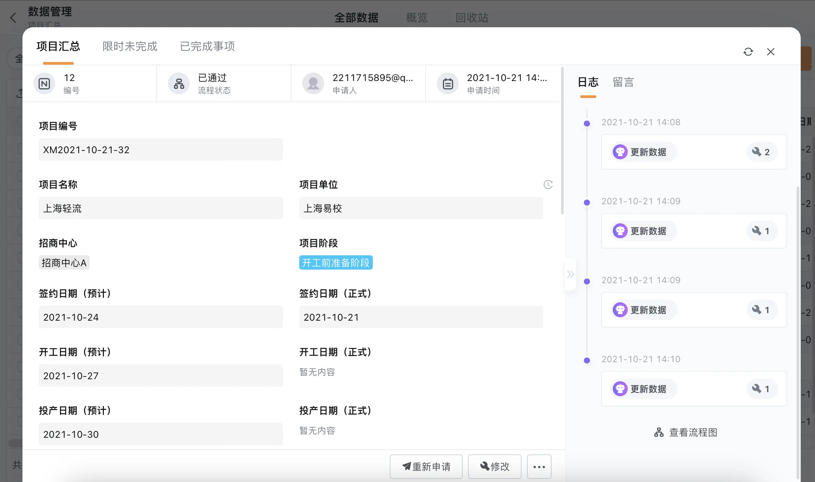Expand more actions via ellipsis button

[x=539, y=466]
